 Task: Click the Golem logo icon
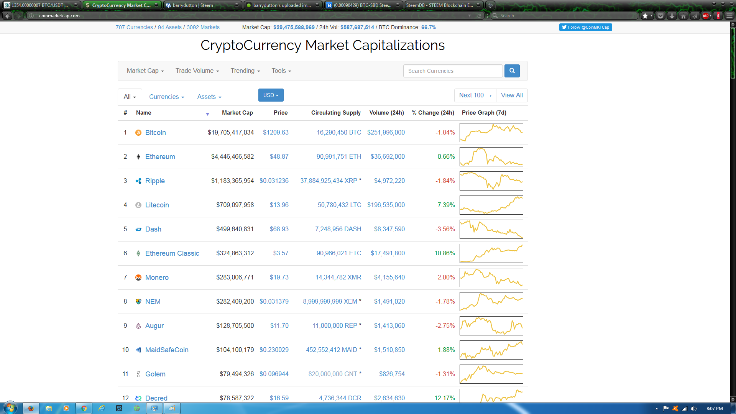pos(138,374)
